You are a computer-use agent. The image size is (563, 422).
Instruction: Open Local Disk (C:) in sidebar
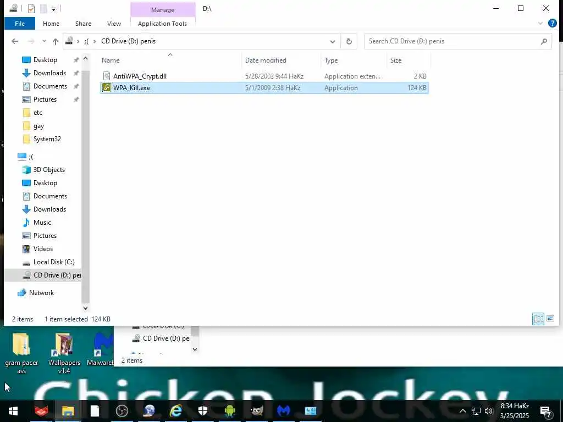point(54,262)
